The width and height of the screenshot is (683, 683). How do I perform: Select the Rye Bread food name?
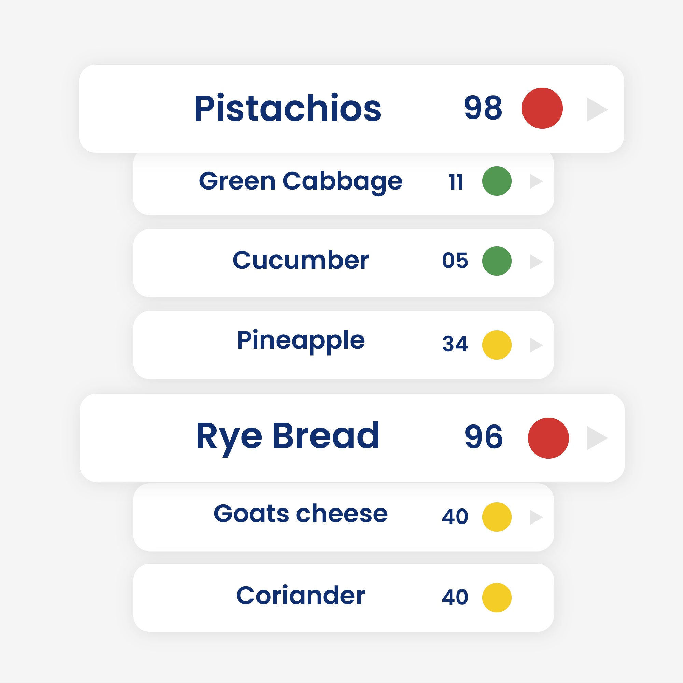point(288,436)
